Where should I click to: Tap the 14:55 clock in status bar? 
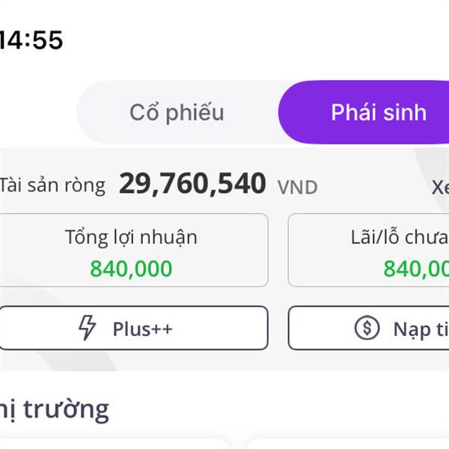click(31, 40)
